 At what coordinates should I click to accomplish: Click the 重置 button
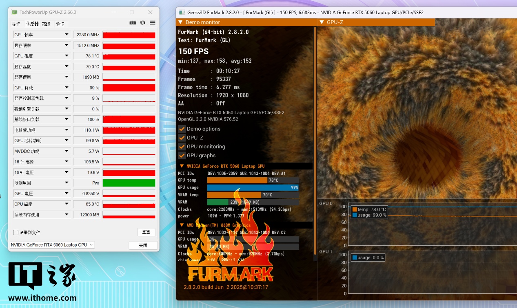[146, 232]
